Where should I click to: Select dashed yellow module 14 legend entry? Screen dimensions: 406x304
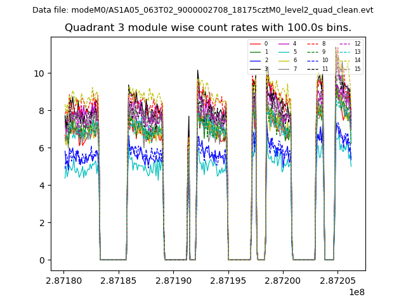(x=344, y=60)
